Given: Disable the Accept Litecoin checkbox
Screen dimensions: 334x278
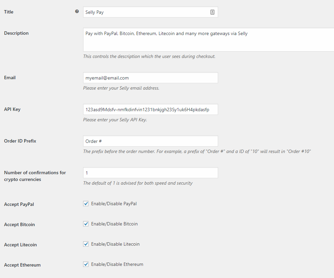Looking at the screenshot, I should pos(86,244).
